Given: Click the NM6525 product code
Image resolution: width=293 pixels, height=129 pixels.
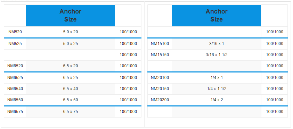Looking at the screenshot, I should pos(15,78).
